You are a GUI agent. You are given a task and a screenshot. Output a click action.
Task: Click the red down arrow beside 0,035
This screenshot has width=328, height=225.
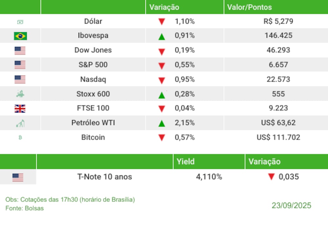[x=271, y=177]
